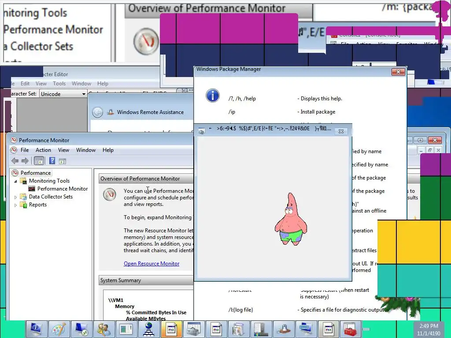
Task: Click the Forward arrow in Performance Monitor toolbar
Action: 25,161
